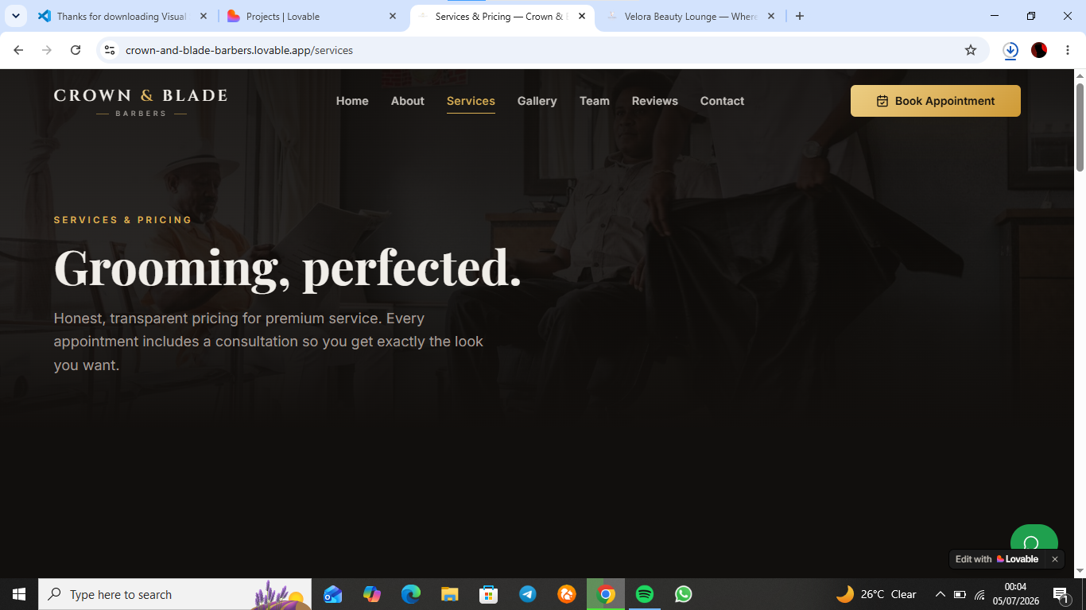Image resolution: width=1086 pixels, height=610 pixels.
Task: Click the network status icon
Action: coord(980,594)
